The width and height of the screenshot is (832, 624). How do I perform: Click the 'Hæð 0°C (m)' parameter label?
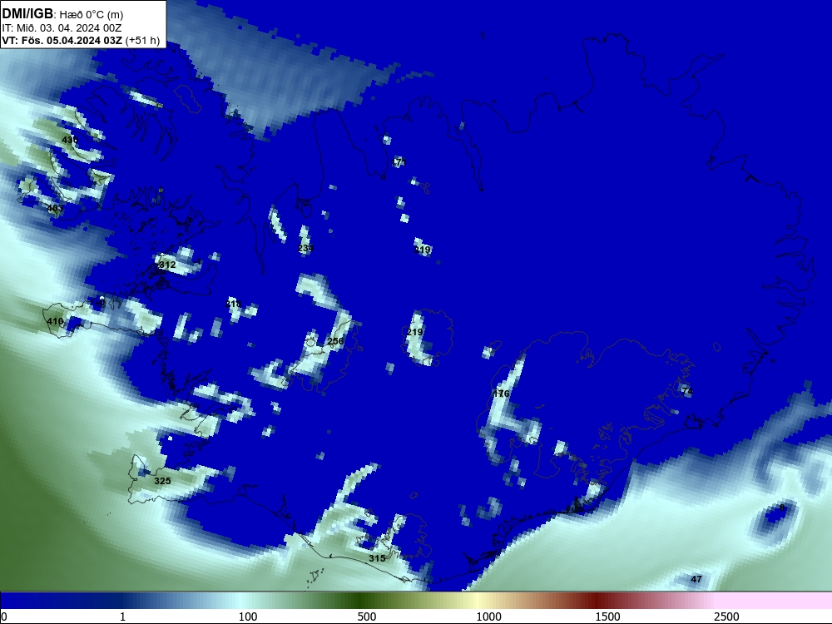click(91, 15)
